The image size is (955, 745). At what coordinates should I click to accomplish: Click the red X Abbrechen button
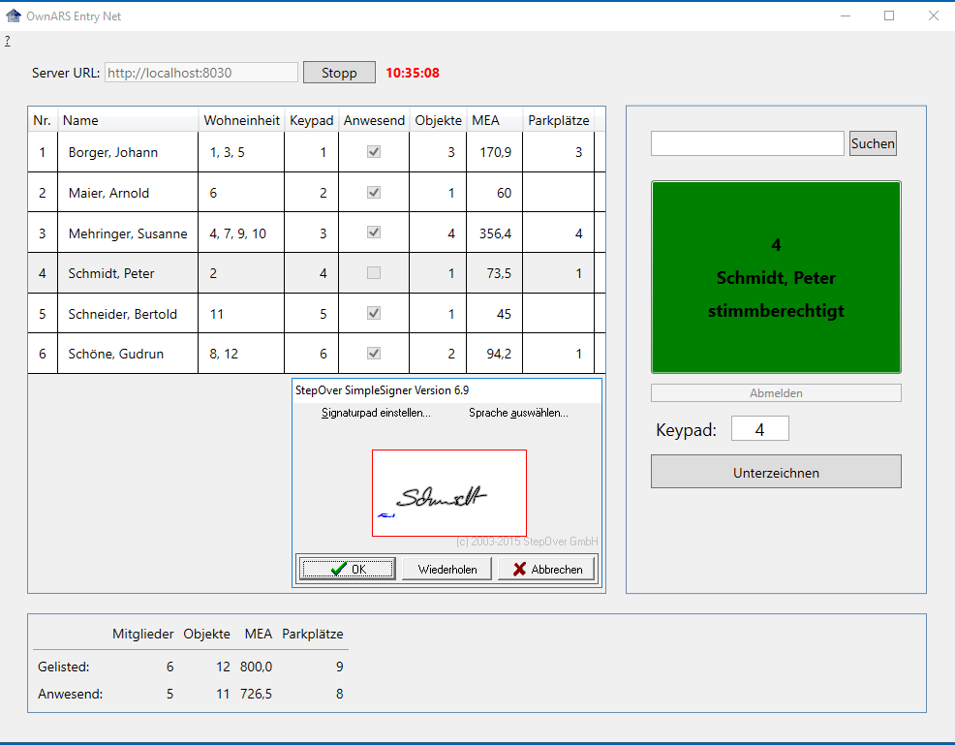(547, 569)
